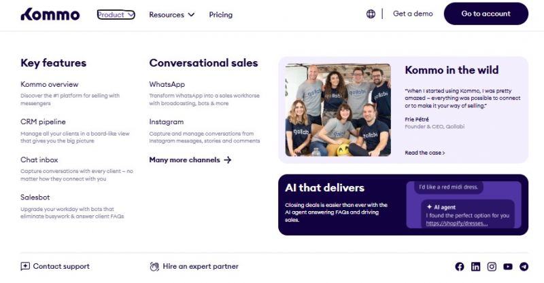Click the AI agent chat preview image
The width and height of the screenshot is (544, 283).
464,205
